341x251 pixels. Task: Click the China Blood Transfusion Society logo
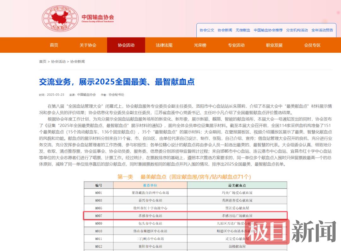click(78, 18)
